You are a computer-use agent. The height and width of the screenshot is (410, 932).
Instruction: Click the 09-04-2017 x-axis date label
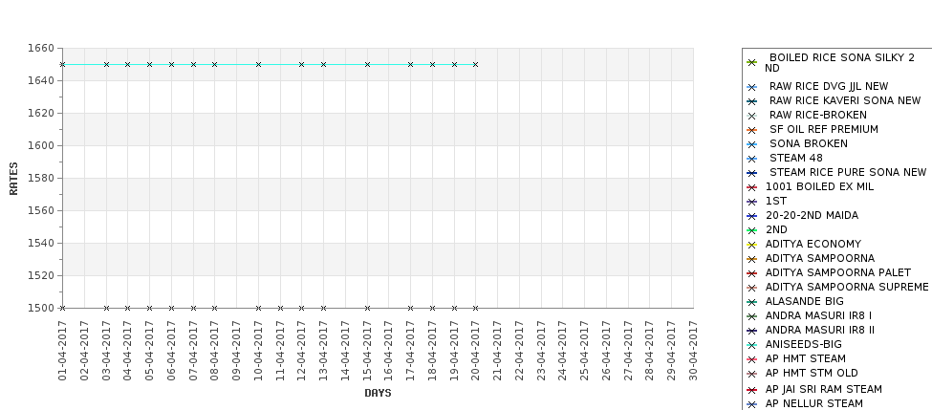pos(236,350)
